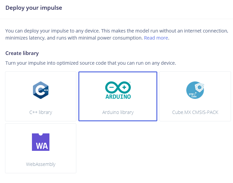Select the 'WebAssembly' label text

[x=41, y=164]
